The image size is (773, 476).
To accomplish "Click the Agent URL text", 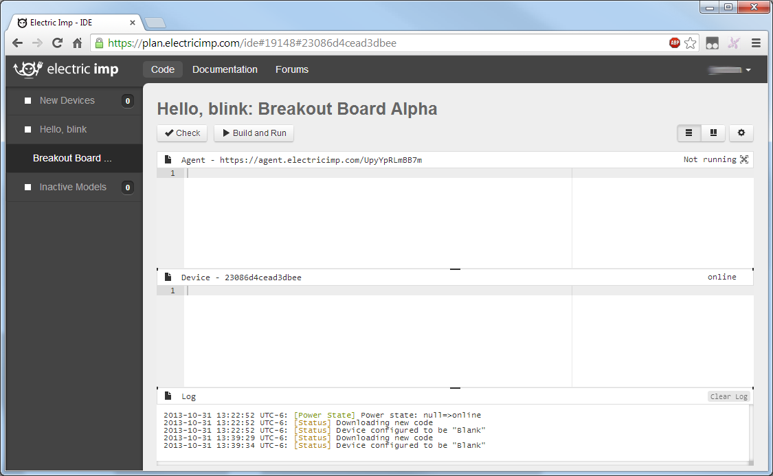I will pyautogui.click(x=321, y=160).
